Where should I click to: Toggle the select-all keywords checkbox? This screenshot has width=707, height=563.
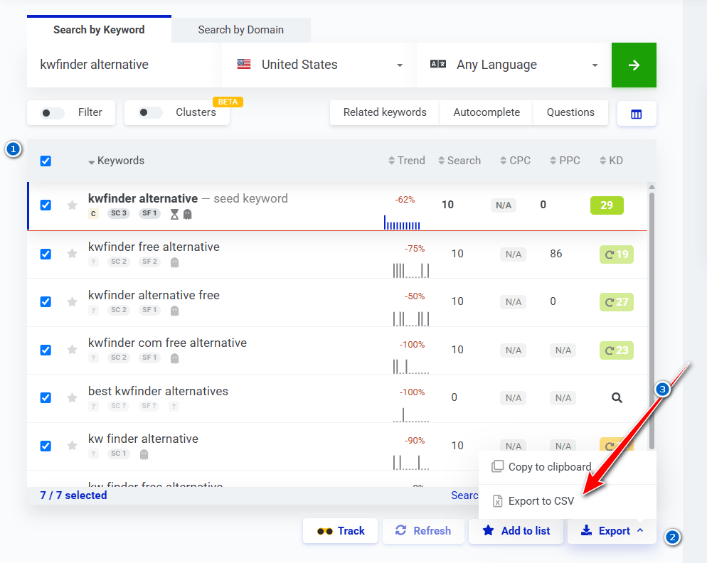point(46,161)
